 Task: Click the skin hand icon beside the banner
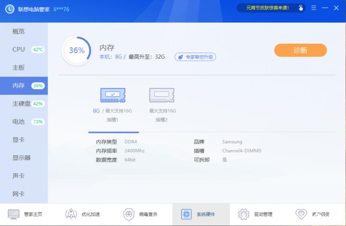click(300, 8)
